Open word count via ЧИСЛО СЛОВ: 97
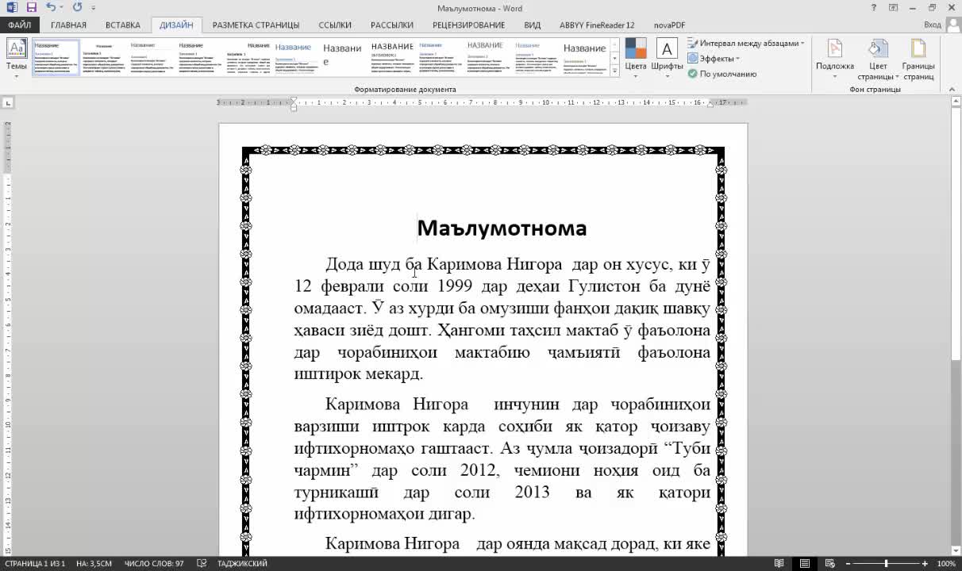The width and height of the screenshot is (962, 571). [154, 564]
